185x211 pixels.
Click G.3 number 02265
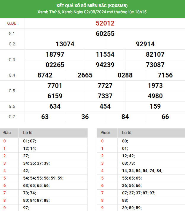click(55, 65)
